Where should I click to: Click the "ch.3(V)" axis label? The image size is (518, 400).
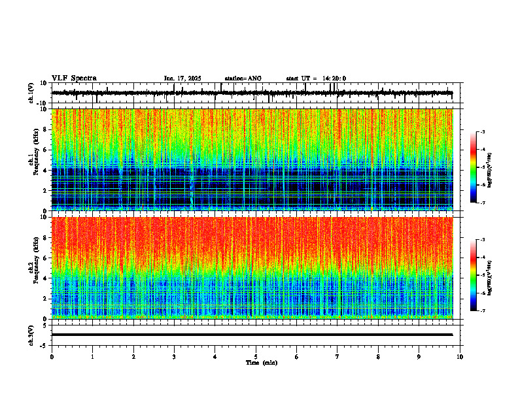point(31,335)
